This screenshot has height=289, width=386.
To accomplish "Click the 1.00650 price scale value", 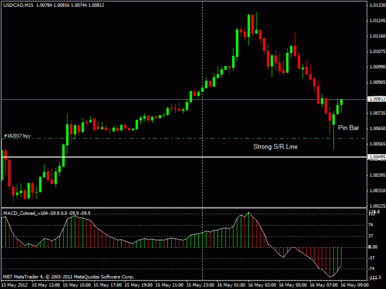I will tap(377, 128).
